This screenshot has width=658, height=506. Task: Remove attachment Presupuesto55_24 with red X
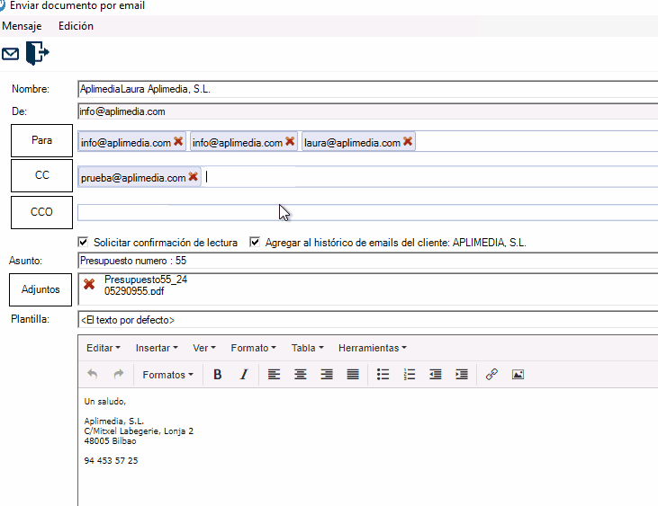(88, 284)
